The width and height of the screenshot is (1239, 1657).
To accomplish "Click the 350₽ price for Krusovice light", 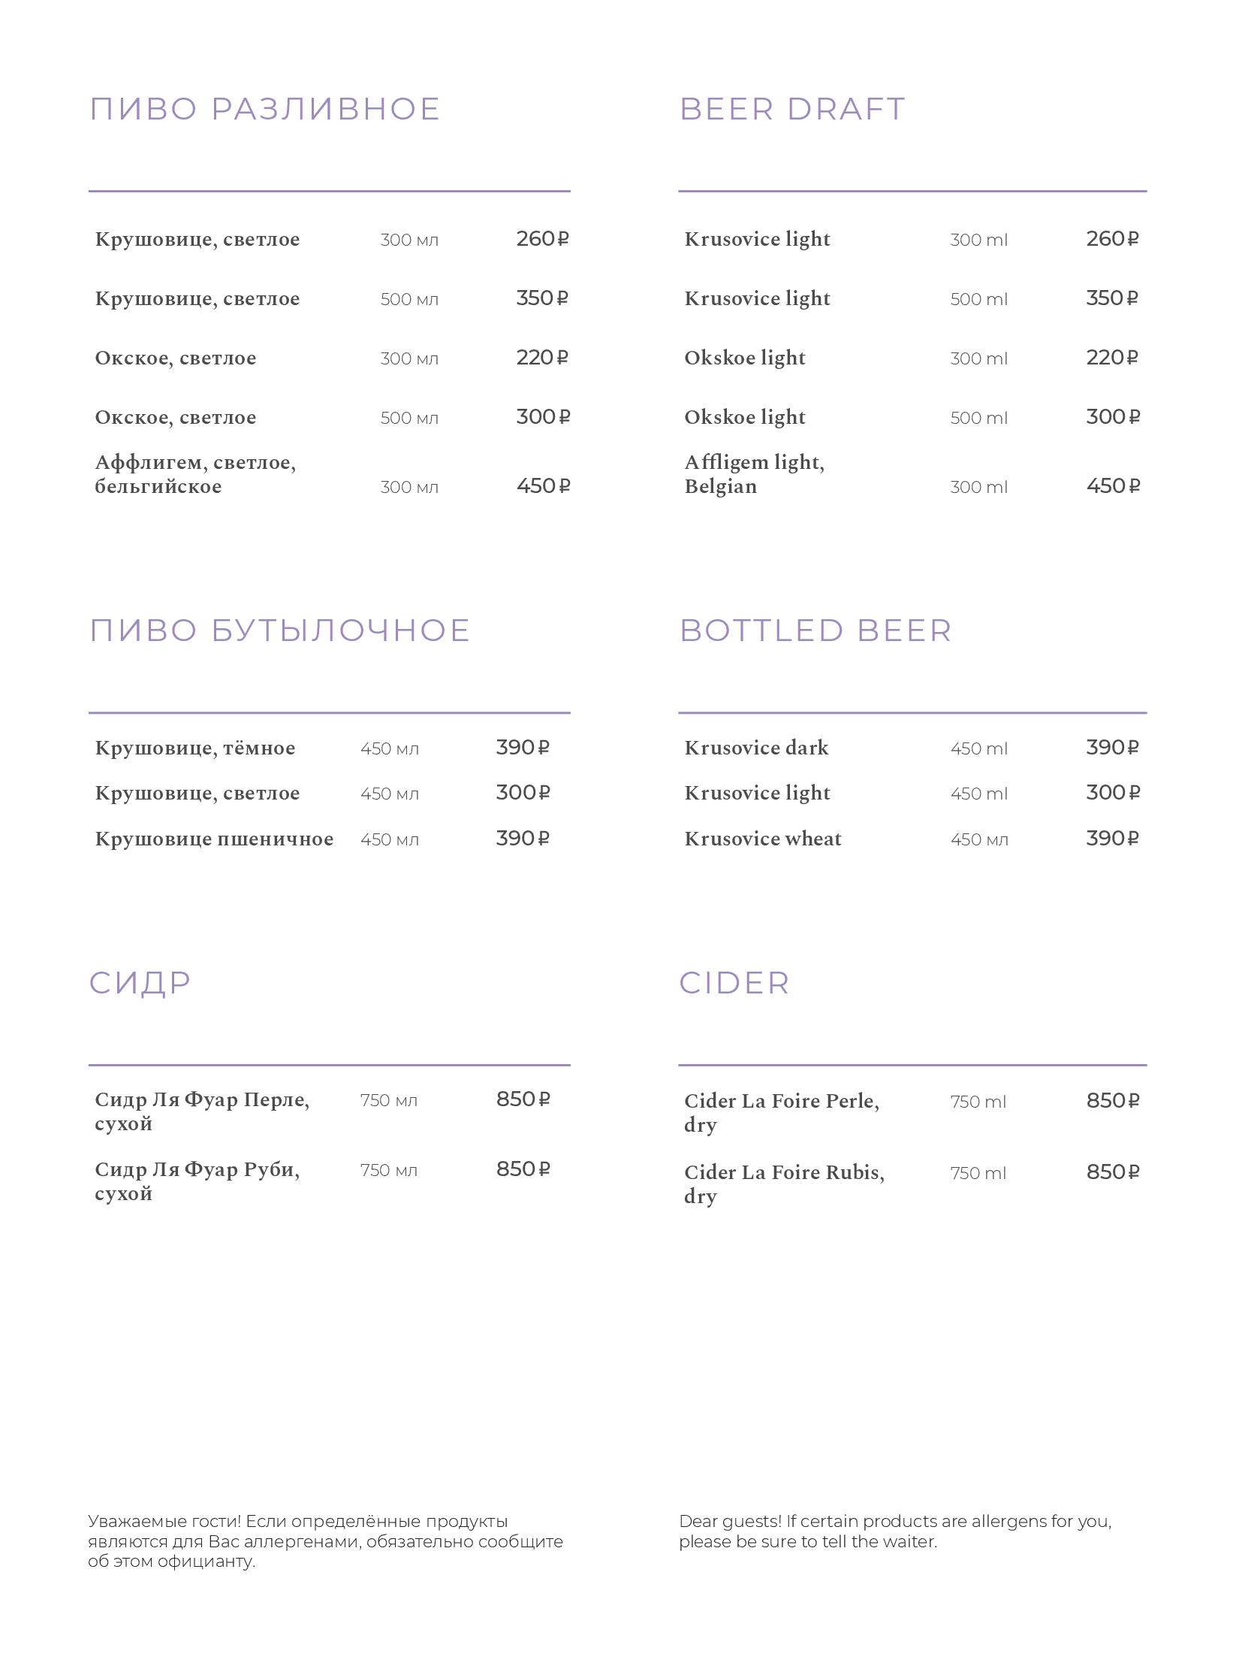I will click(x=1112, y=298).
